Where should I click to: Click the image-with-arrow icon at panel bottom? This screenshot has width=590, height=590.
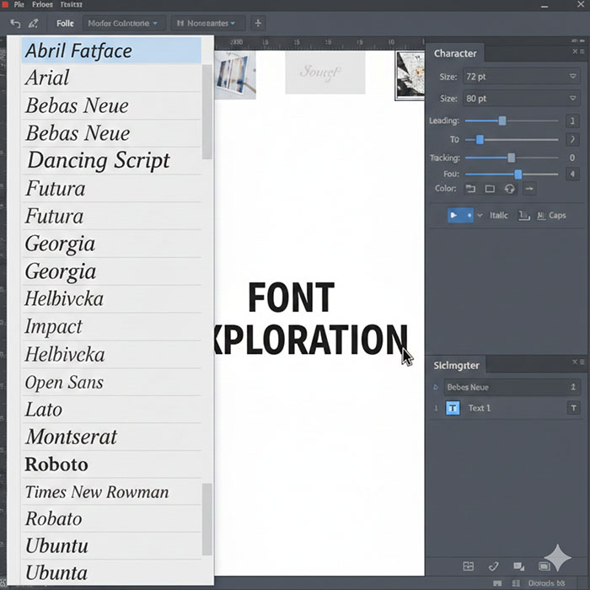coord(519,566)
